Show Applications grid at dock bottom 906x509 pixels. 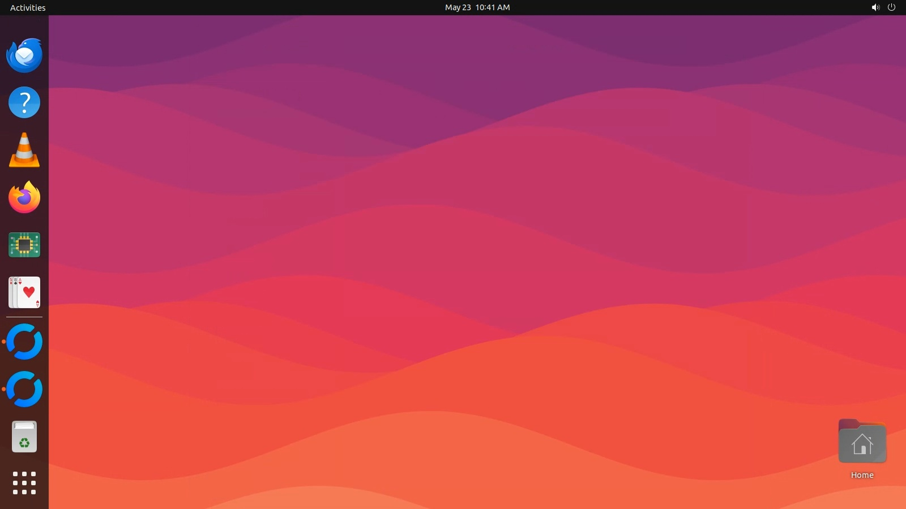[x=24, y=483]
